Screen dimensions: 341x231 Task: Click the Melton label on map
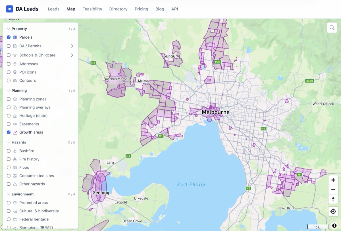coord(143,81)
